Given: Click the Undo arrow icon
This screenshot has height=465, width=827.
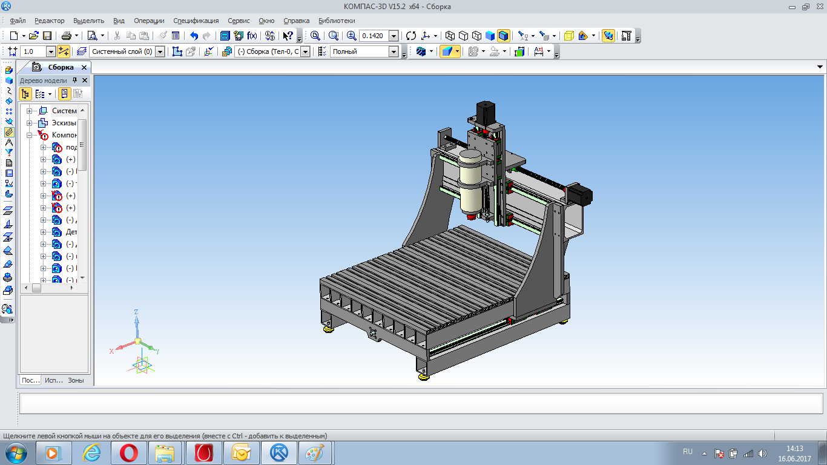Looking at the screenshot, I should (194, 36).
